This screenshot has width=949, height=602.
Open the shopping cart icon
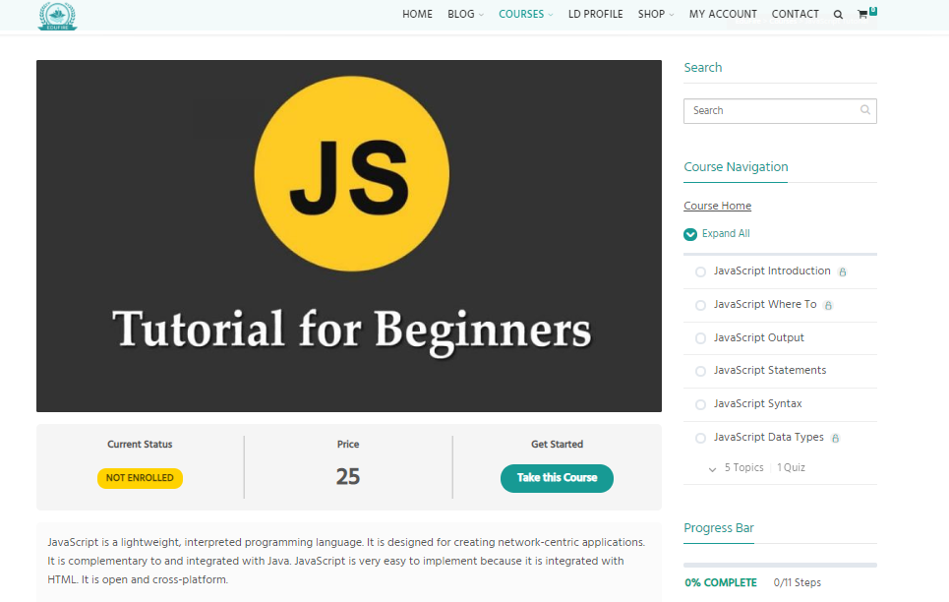863,15
